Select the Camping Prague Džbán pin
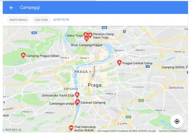Viewport: 193px width, 134px height. coord(23,55)
